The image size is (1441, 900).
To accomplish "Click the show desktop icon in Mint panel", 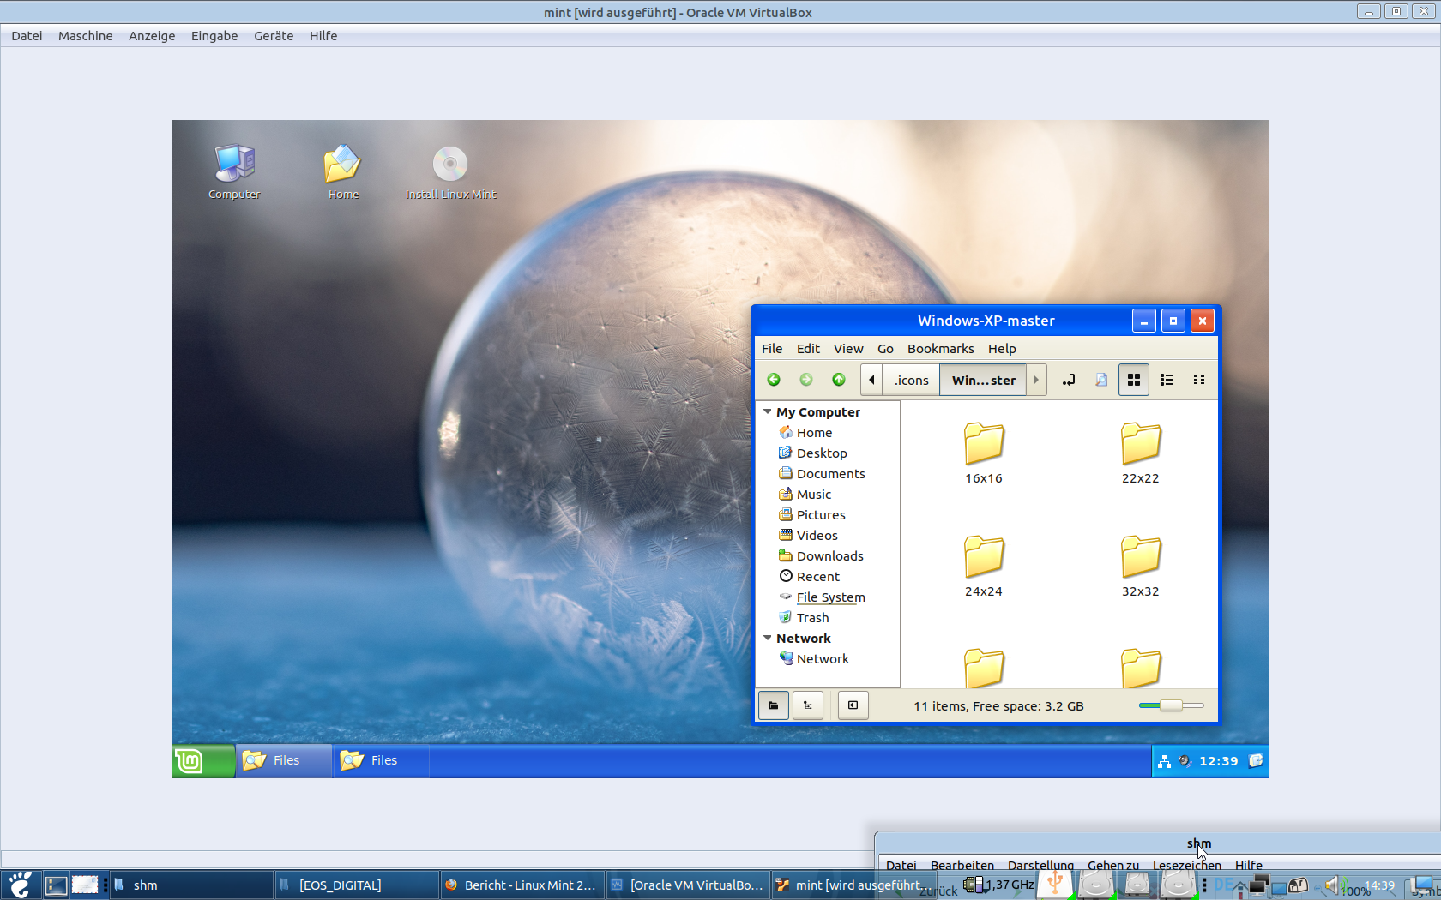I will point(1256,760).
